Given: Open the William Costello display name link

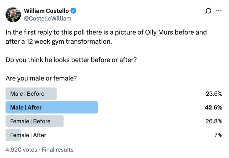Looking at the screenshot, I should (x=46, y=11).
